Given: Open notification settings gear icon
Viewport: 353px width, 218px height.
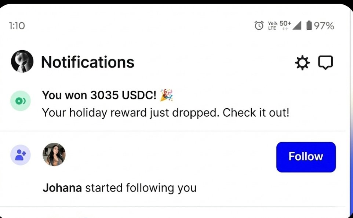Looking at the screenshot, I should pos(302,63).
